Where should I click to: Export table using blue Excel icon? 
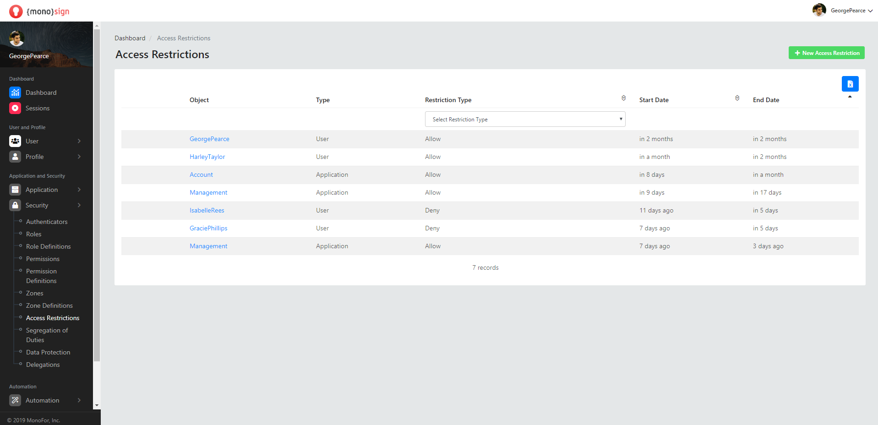coord(850,84)
